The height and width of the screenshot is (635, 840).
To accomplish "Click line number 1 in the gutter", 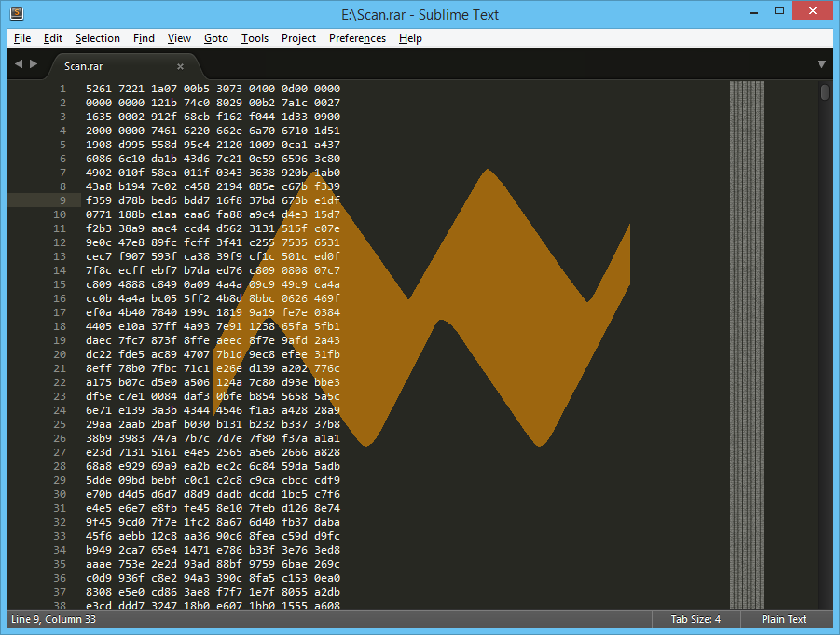I will 63,89.
